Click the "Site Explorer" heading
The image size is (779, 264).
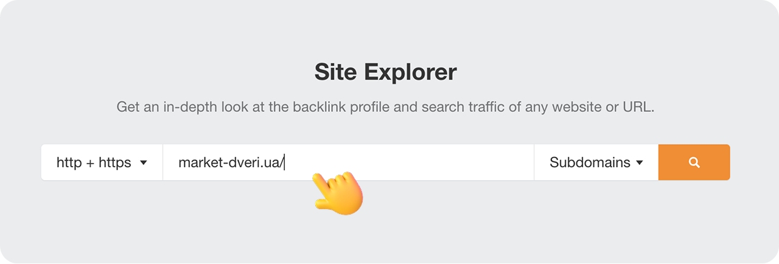[385, 72]
